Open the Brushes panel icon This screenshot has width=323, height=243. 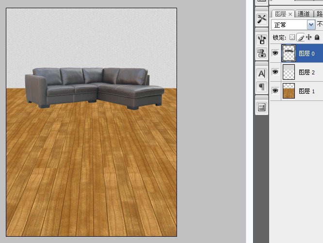pyautogui.click(x=261, y=40)
